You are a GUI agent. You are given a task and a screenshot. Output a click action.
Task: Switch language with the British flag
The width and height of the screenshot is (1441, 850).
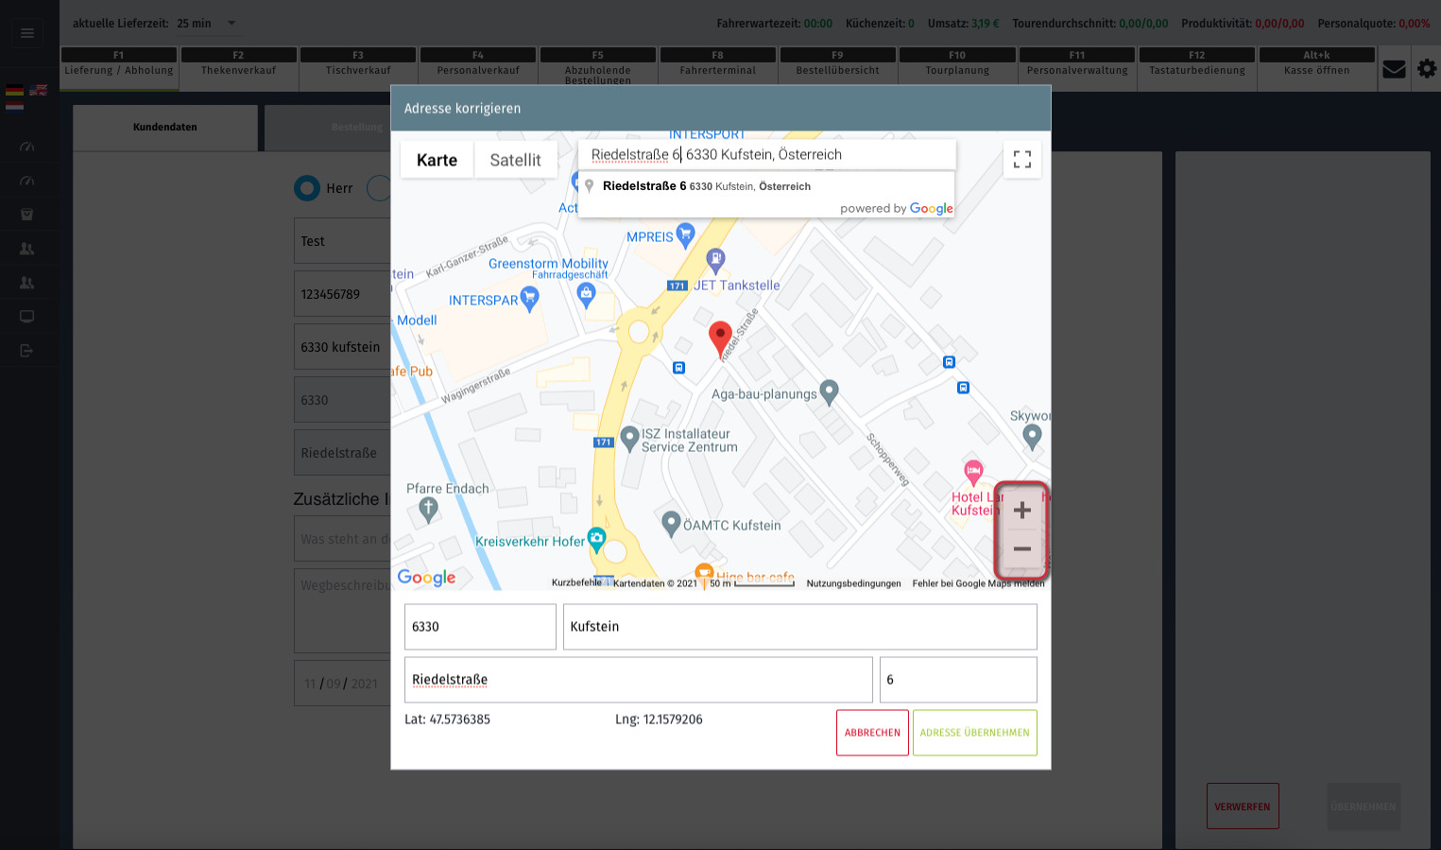(39, 91)
